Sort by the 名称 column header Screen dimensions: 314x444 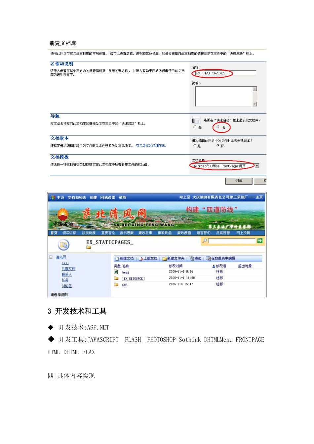click(x=126, y=266)
